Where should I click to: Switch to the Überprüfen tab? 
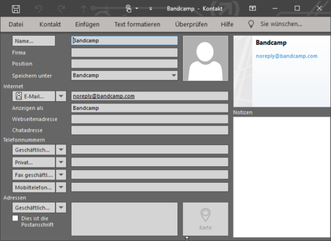[x=191, y=24]
